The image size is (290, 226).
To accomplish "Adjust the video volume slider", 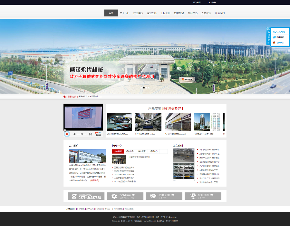I will tap(82, 134).
